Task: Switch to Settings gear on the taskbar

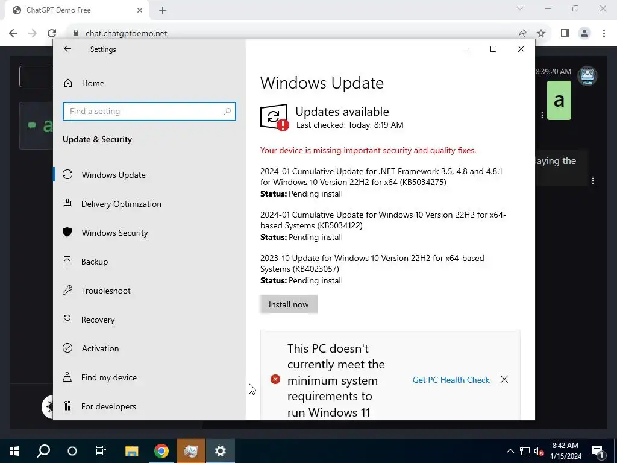Action: click(221, 451)
